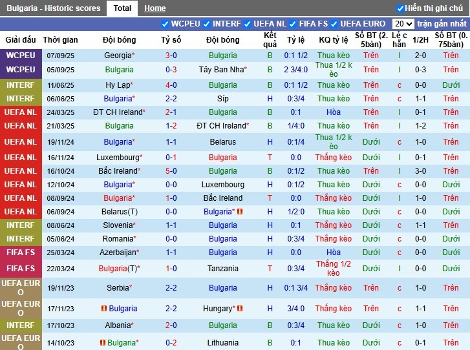The width and height of the screenshot is (470, 350).
Task: Click red card icon beside Bulgaria, 06/09/24 row
Action: click(x=239, y=212)
